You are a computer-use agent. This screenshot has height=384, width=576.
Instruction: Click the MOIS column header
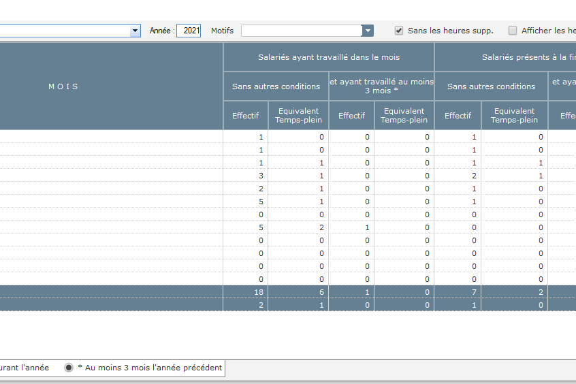(63, 86)
